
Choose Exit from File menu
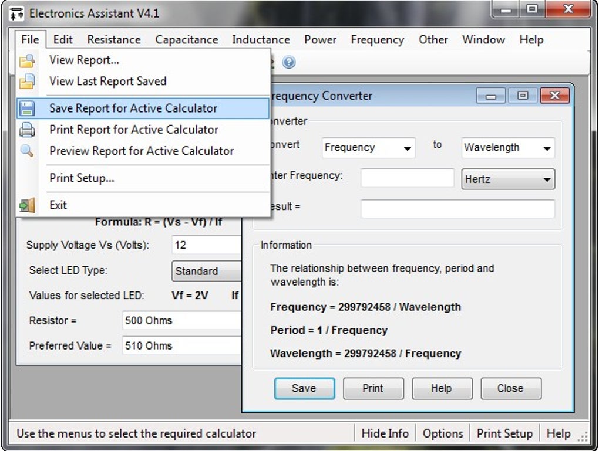click(x=143, y=205)
